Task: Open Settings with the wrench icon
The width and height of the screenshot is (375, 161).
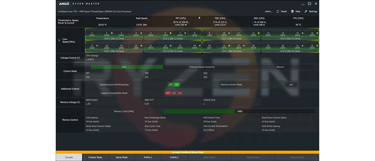Action: click(305, 11)
